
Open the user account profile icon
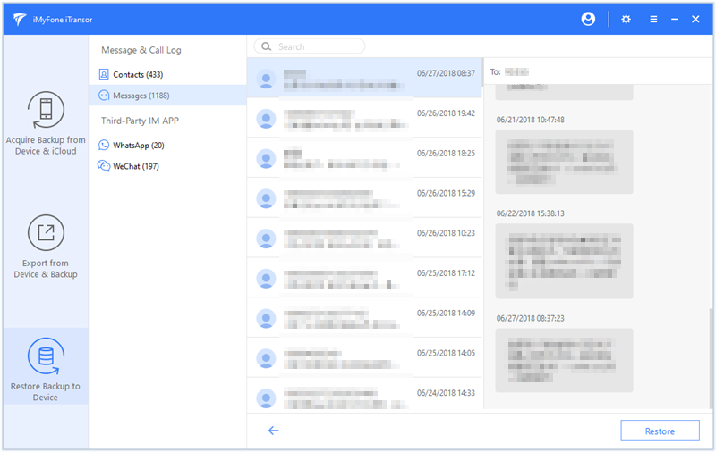pos(588,19)
